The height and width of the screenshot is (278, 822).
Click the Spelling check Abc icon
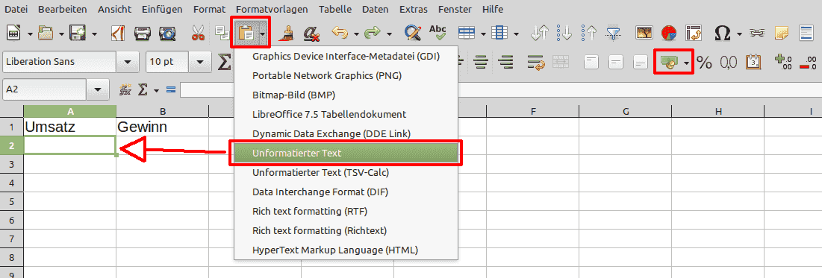click(438, 33)
